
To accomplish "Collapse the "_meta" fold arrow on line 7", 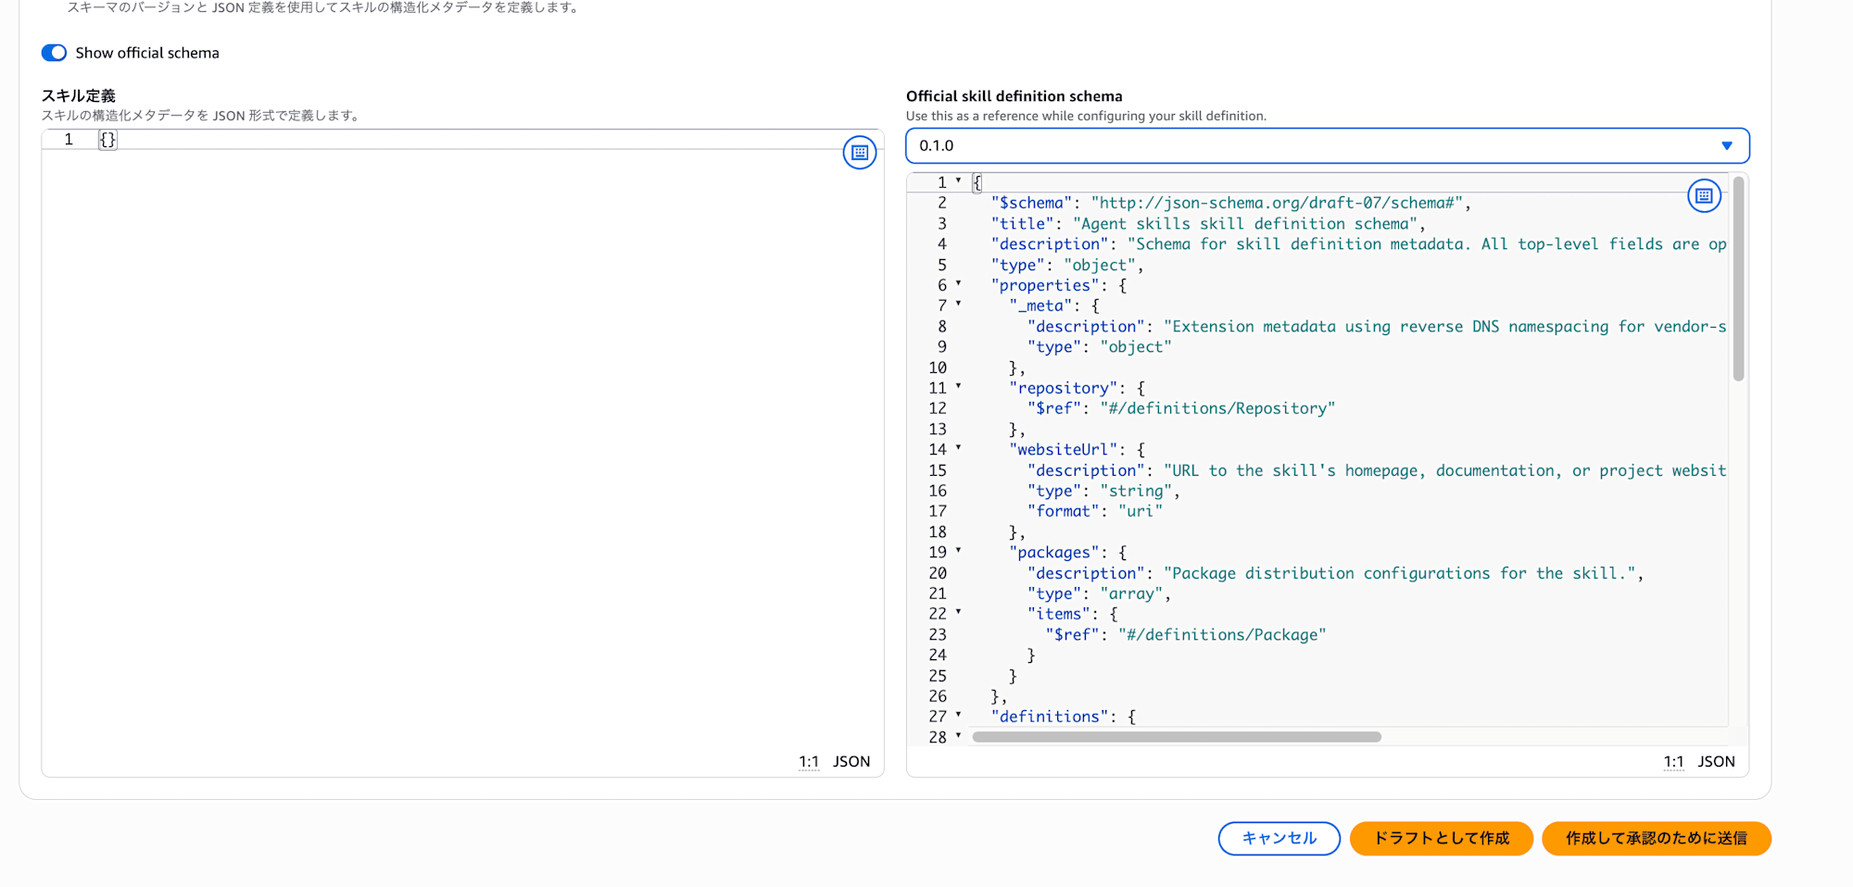I will tap(958, 305).
